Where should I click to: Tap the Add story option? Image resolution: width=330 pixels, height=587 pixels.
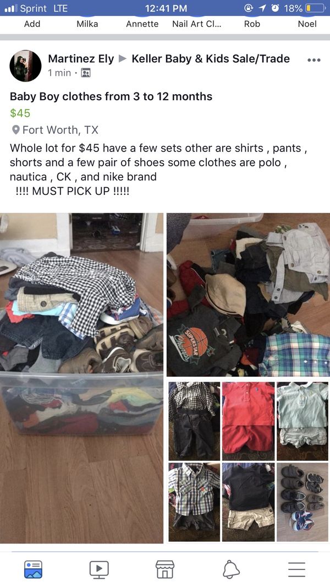click(x=32, y=24)
